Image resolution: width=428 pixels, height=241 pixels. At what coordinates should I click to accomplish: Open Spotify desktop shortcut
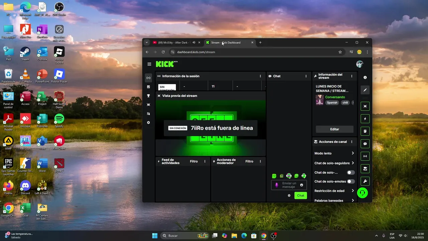(x=59, y=120)
